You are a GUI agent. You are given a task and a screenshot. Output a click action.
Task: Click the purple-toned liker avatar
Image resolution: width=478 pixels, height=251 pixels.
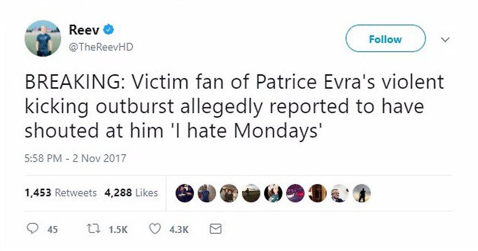[295, 193]
